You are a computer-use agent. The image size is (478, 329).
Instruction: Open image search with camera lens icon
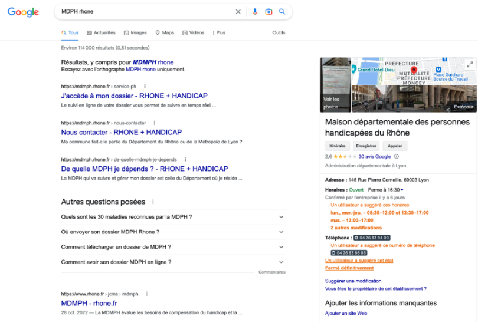point(269,12)
